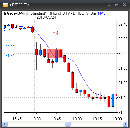Click the MA5 indicator label
The height and width of the screenshot is (128, 130).
(x=102, y=13)
